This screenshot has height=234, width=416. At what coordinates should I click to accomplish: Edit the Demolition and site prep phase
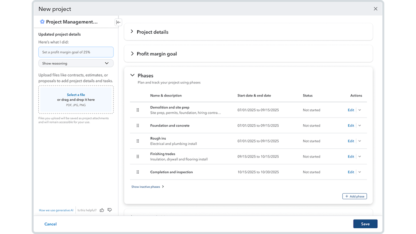351,110
